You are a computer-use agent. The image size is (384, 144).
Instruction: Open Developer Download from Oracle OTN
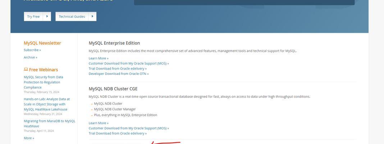coord(119,73)
